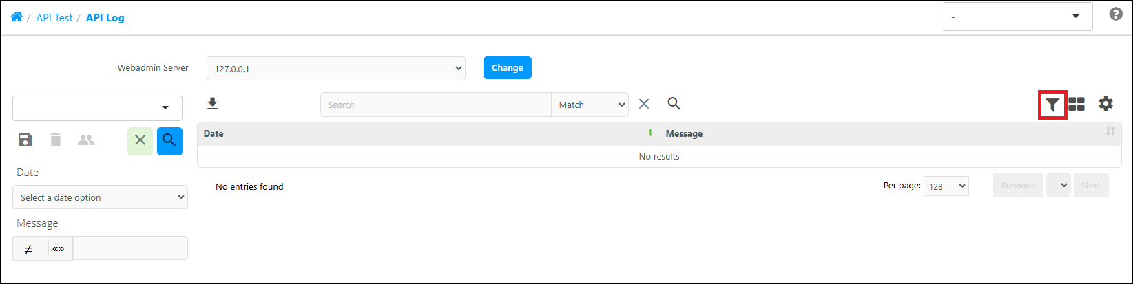
Task: Clear the search box with X icon
Action: coord(644,104)
